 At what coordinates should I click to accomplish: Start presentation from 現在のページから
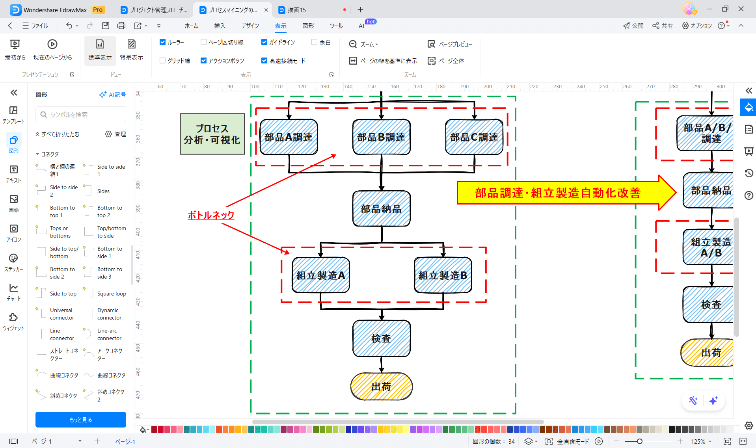(52, 50)
